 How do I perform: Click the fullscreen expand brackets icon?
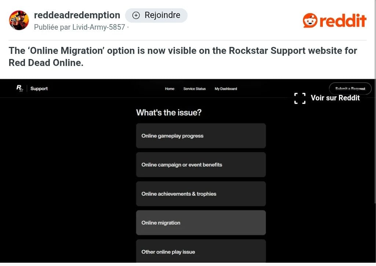300,98
